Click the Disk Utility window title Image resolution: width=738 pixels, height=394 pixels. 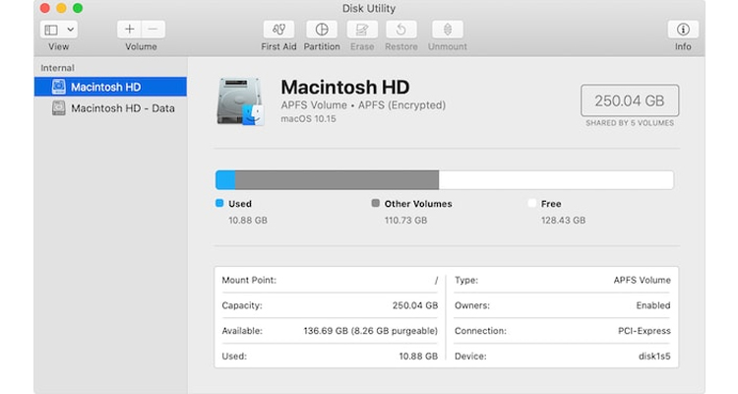(369, 9)
